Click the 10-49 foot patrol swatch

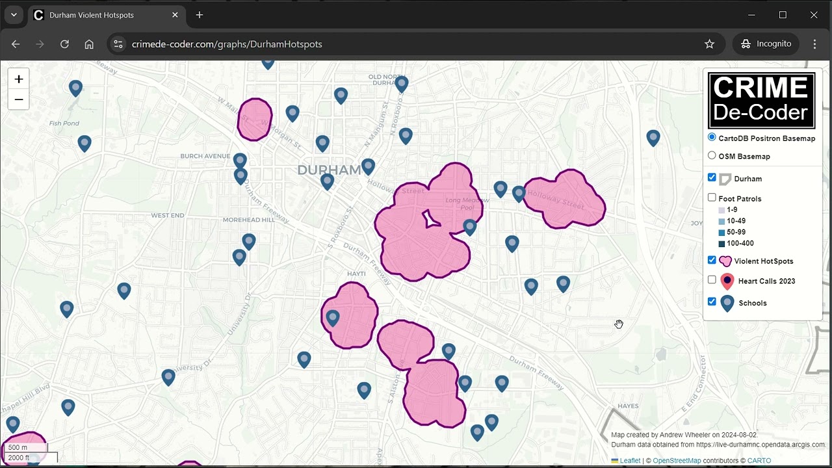721,221
